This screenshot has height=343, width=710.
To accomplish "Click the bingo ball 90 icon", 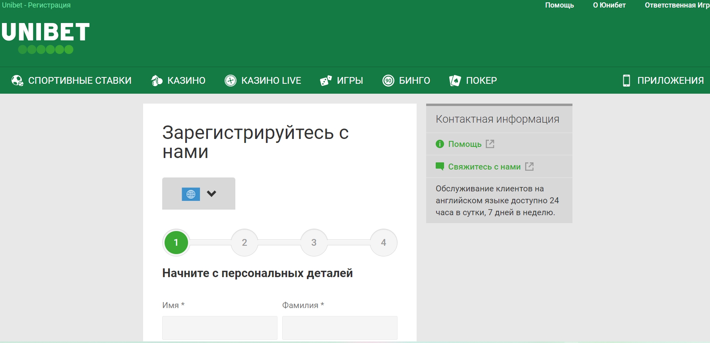I will coord(388,81).
